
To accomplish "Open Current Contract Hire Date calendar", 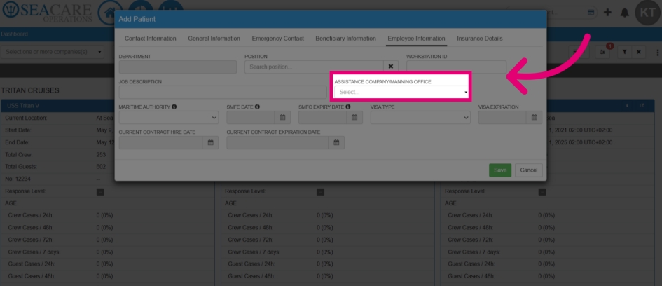I will [x=210, y=143].
